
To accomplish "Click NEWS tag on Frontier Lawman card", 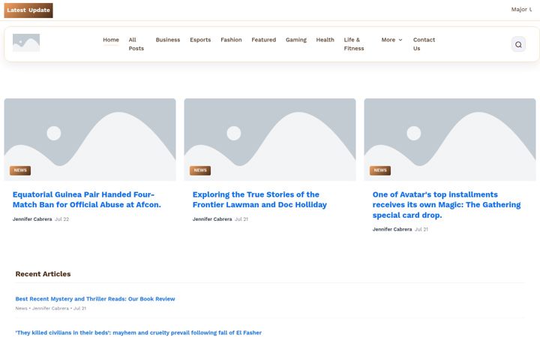I will point(200,171).
